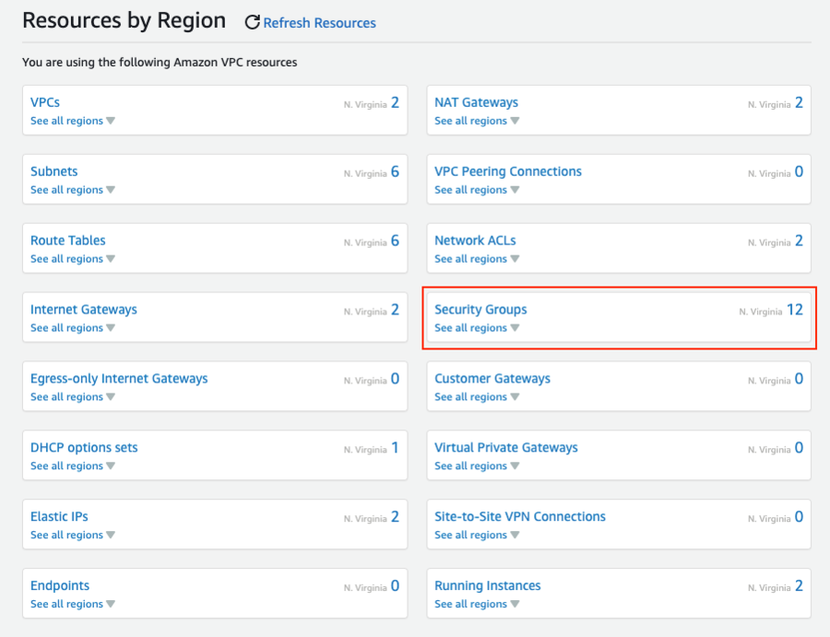Expand See all regions under Egress-only Internet Gateways

73,396
